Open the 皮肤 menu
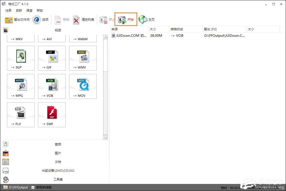 pos(19,10)
